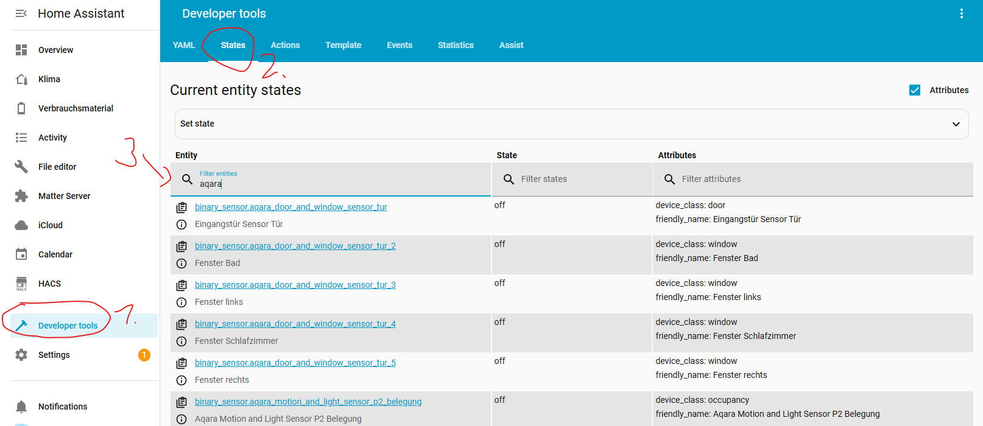Click the HACS store icon in sidebar
This screenshot has height=426, width=983.
pos(21,284)
